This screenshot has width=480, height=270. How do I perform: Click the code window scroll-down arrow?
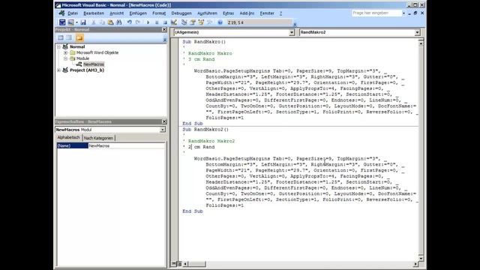[421, 258]
